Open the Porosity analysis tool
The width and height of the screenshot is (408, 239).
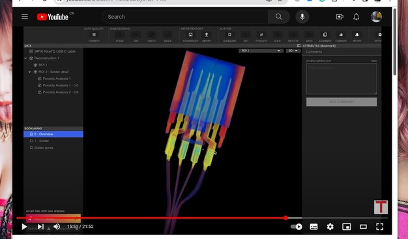(x=261, y=35)
